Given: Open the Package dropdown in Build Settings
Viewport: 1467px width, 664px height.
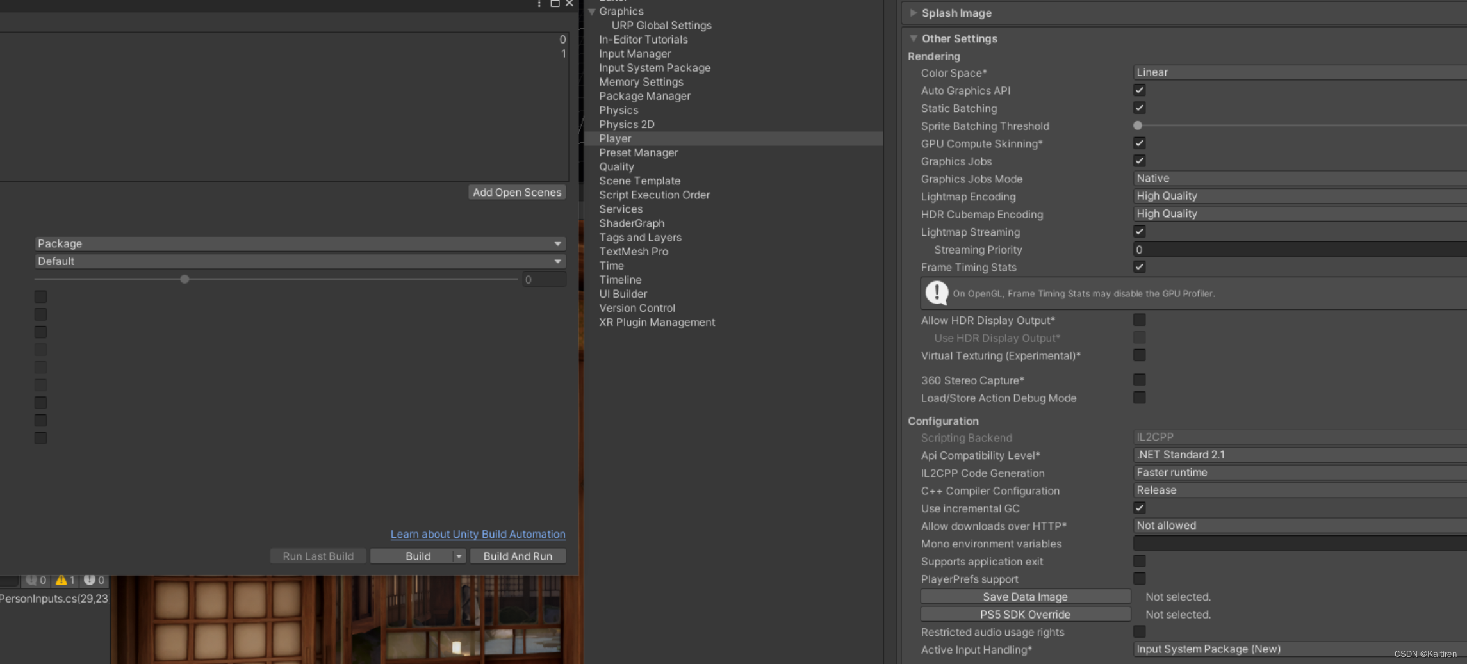Looking at the screenshot, I should coord(300,243).
